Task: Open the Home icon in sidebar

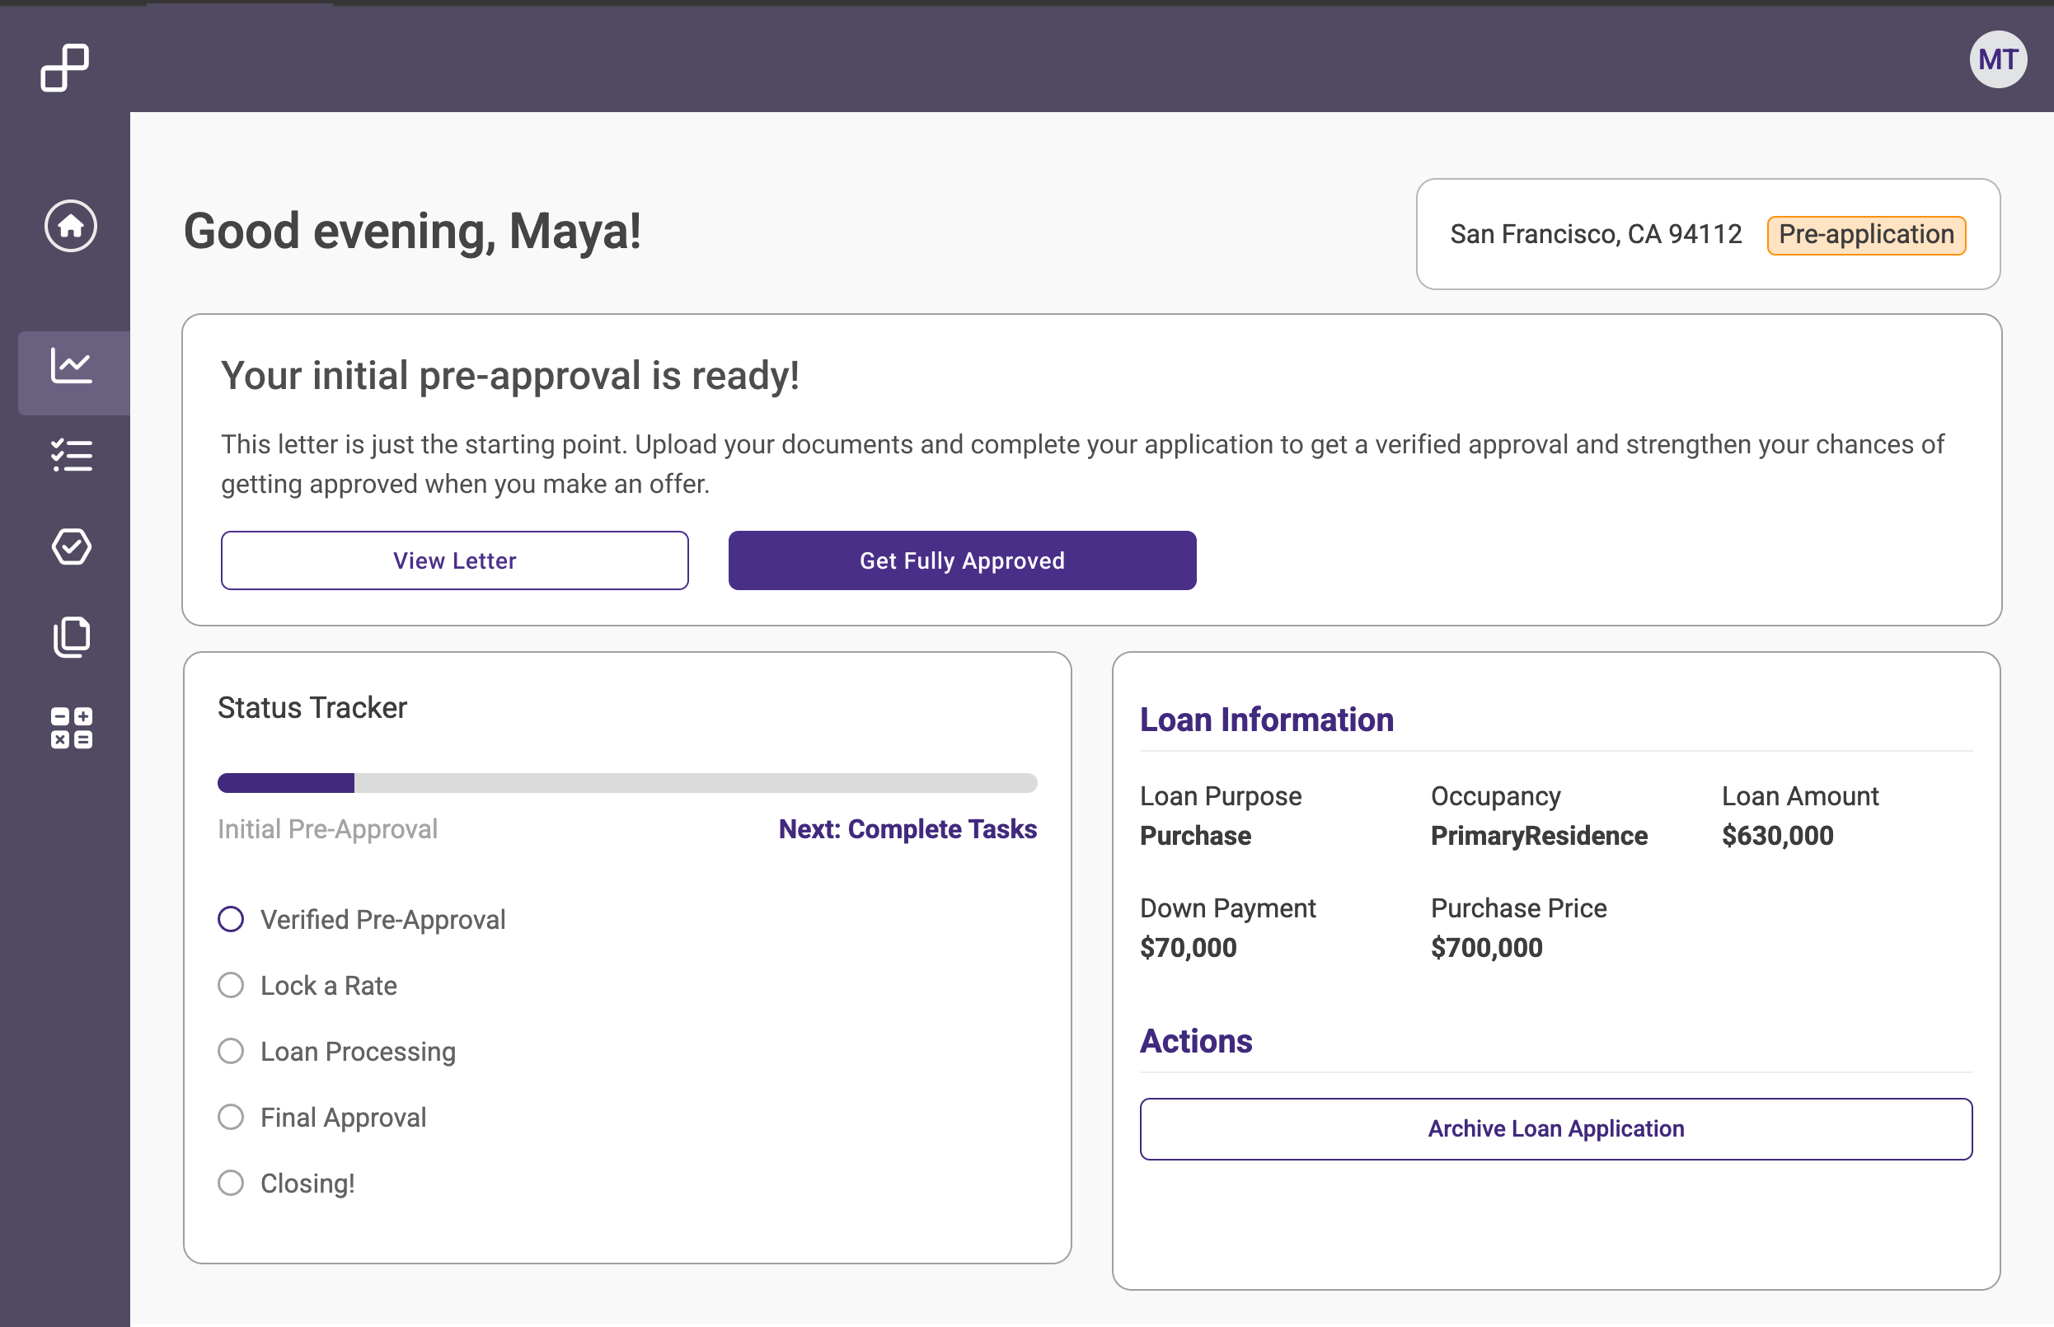Action: point(71,227)
